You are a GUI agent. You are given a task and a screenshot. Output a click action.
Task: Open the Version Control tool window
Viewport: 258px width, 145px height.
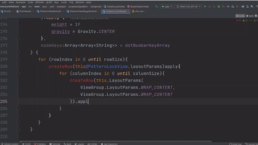point(10,144)
